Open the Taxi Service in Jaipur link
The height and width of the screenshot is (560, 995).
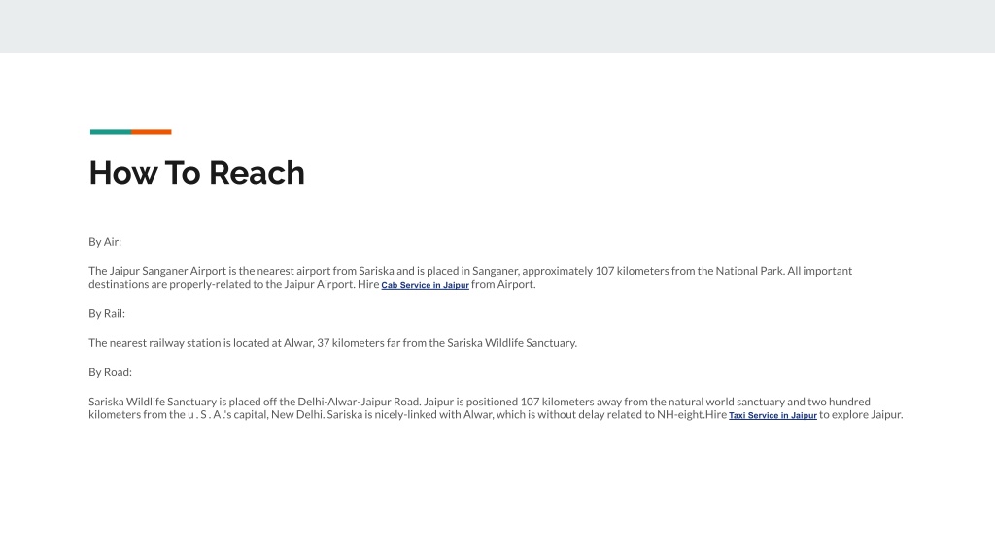click(772, 415)
